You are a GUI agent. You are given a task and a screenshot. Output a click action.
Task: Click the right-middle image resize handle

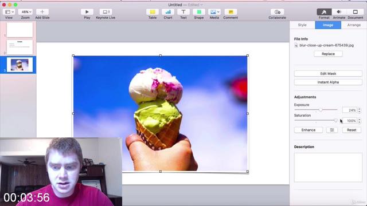pos(248,113)
